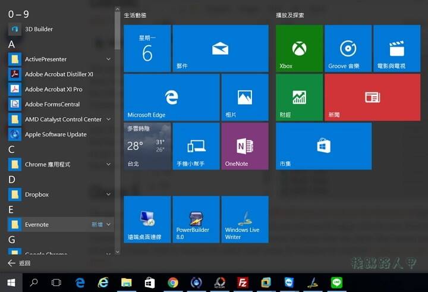This screenshot has width=428, height=292.
Task: Click the 播放及探索 group title
Action: [290, 15]
